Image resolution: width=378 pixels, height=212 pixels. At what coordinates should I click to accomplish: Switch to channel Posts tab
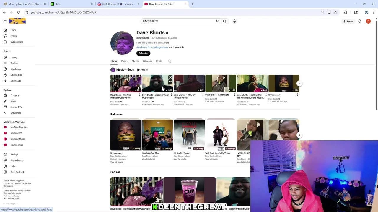pos(159,61)
